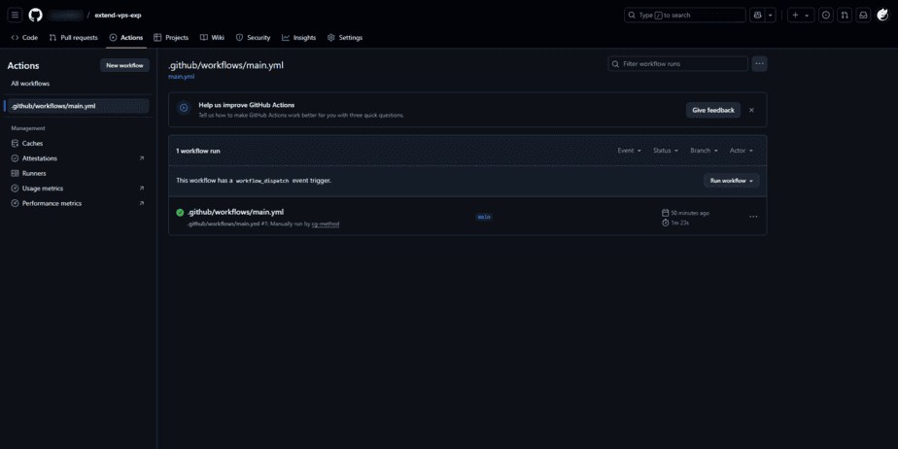Screen dimensions: 898x449
Task: Expand the Actor filter dropdown
Action: (x=742, y=151)
